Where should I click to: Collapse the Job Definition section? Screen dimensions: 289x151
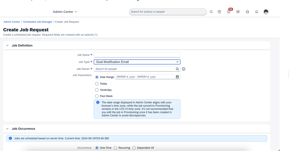(7, 46)
